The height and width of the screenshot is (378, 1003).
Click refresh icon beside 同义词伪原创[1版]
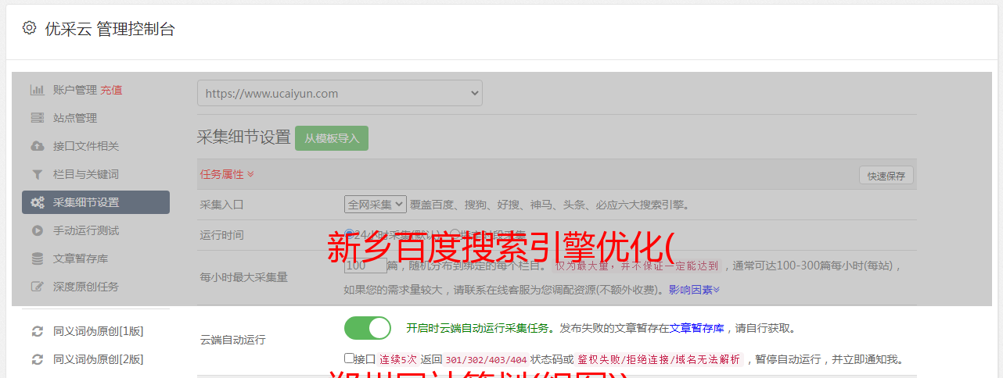click(x=37, y=331)
